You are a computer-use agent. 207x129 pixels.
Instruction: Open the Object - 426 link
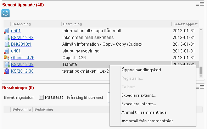[23, 58]
